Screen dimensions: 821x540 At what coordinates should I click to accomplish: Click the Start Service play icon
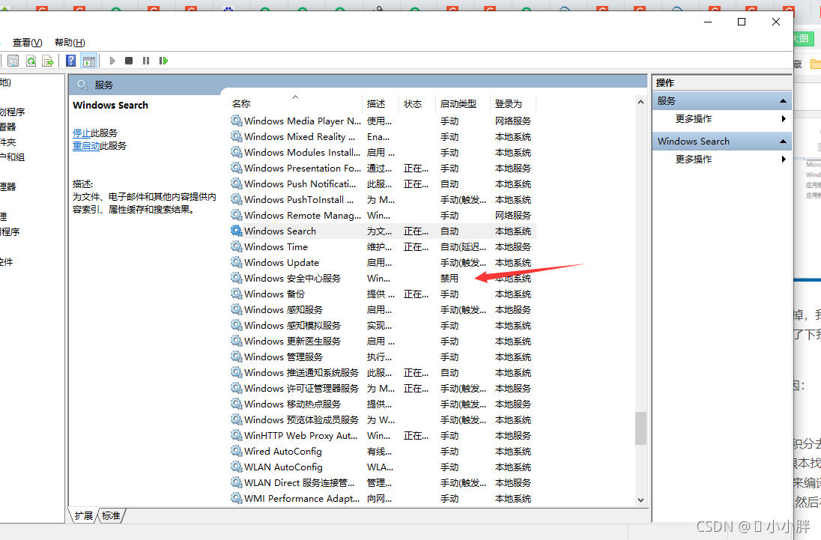click(x=112, y=61)
